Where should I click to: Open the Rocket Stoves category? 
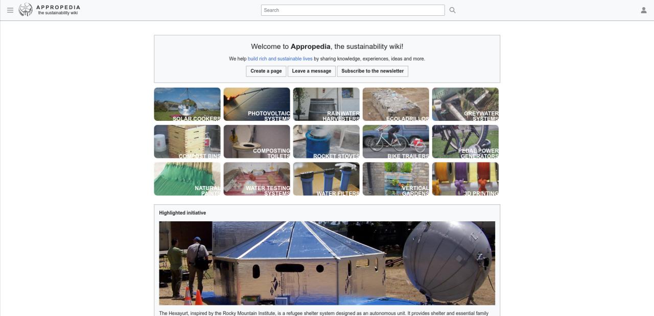click(326, 141)
